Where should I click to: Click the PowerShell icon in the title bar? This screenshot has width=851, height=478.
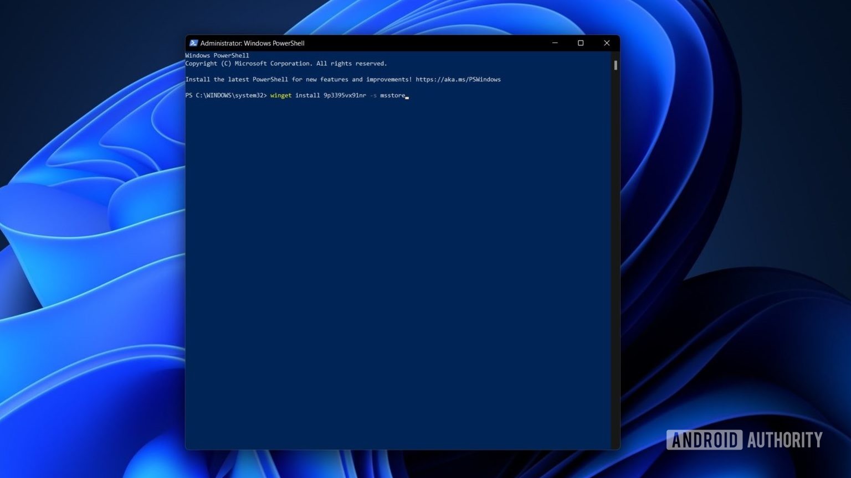click(x=193, y=43)
